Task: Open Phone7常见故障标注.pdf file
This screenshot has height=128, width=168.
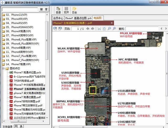Action: pyautogui.click(x=28, y=105)
